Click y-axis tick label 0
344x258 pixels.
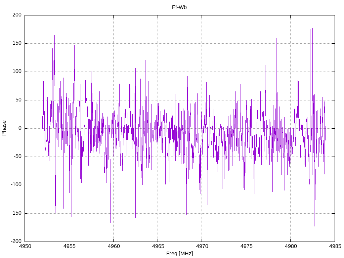pos(20,128)
